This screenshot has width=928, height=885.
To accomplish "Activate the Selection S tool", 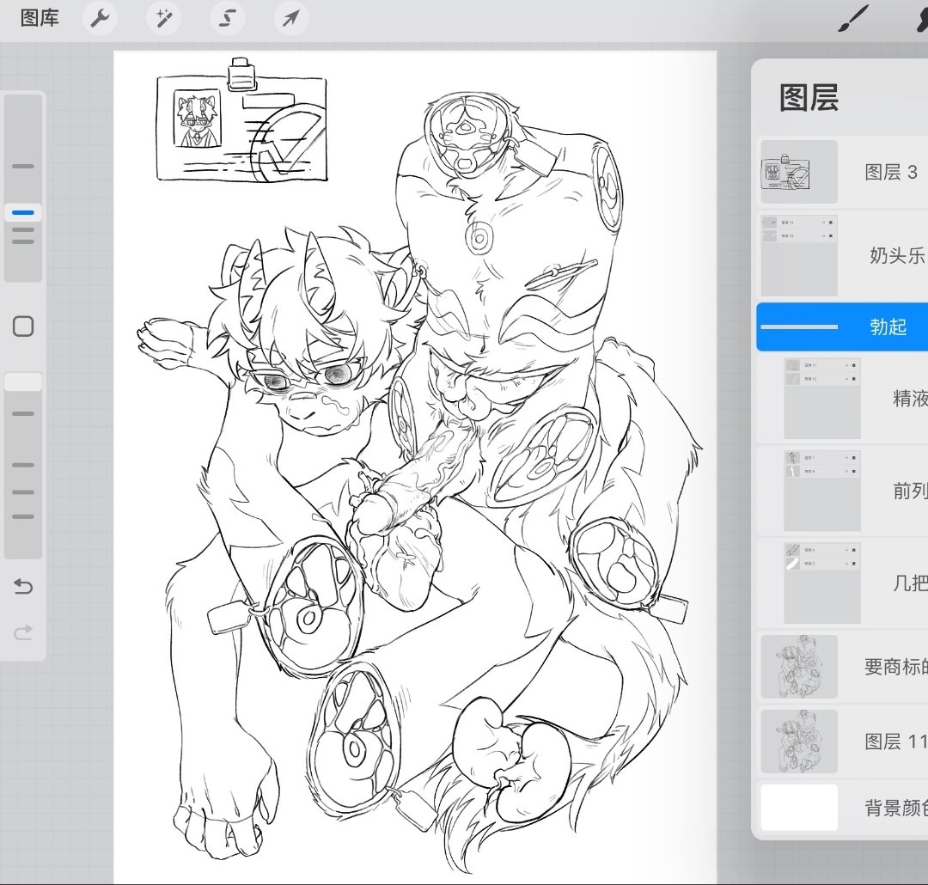I will 227,18.
